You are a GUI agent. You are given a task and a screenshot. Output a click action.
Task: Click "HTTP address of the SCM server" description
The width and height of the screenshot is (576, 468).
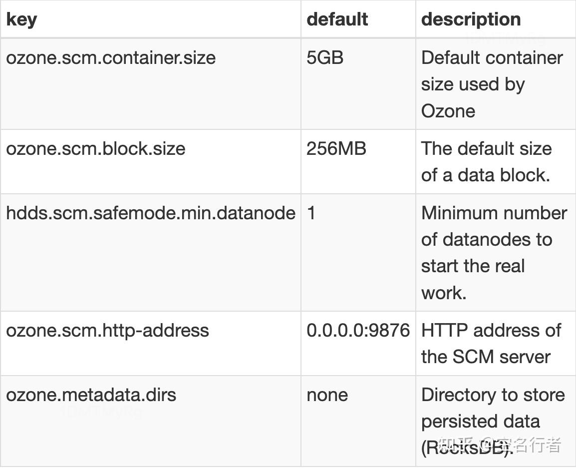tap(491, 344)
